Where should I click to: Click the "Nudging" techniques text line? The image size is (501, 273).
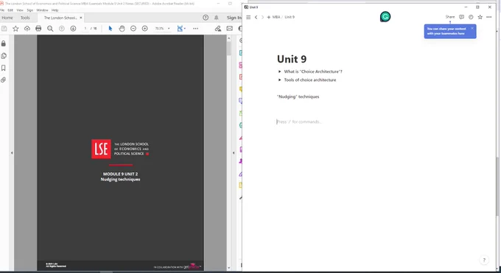298,96
